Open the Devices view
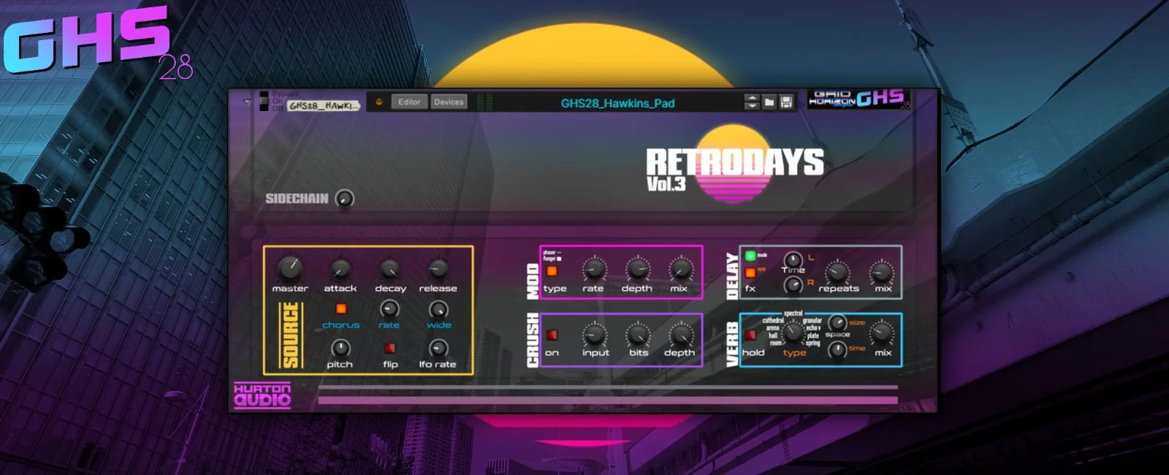 (449, 102)
